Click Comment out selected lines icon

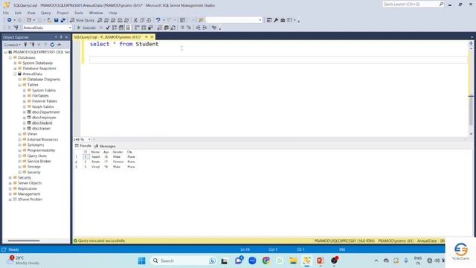click(182, 28)
